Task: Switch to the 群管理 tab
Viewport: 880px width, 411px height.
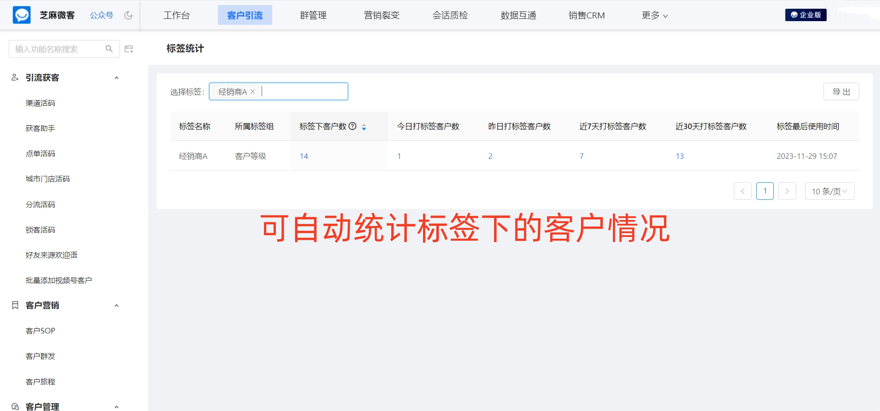Action: pos(313,15)
